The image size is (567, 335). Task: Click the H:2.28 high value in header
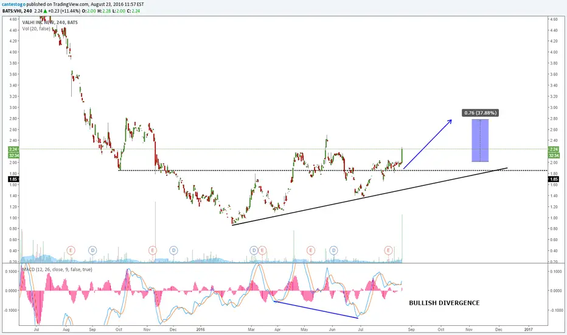coord(105,11)
